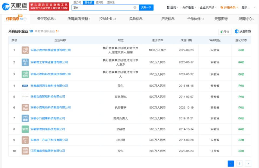This screenshot has width=259, height=168.
Task: Click the 小鹿时代 company logo thumbnail
Action: click(25, 50)
